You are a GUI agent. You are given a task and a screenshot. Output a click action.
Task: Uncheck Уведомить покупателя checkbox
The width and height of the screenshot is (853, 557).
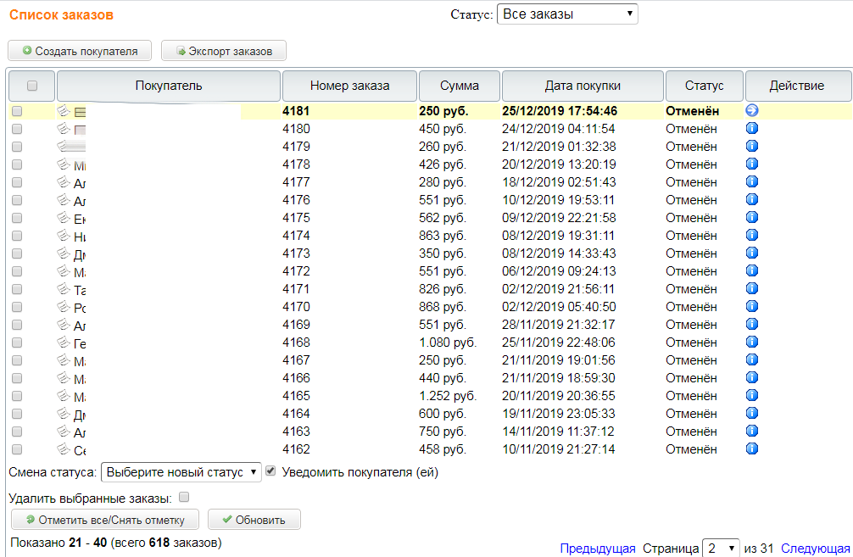(x=270, y=471)
